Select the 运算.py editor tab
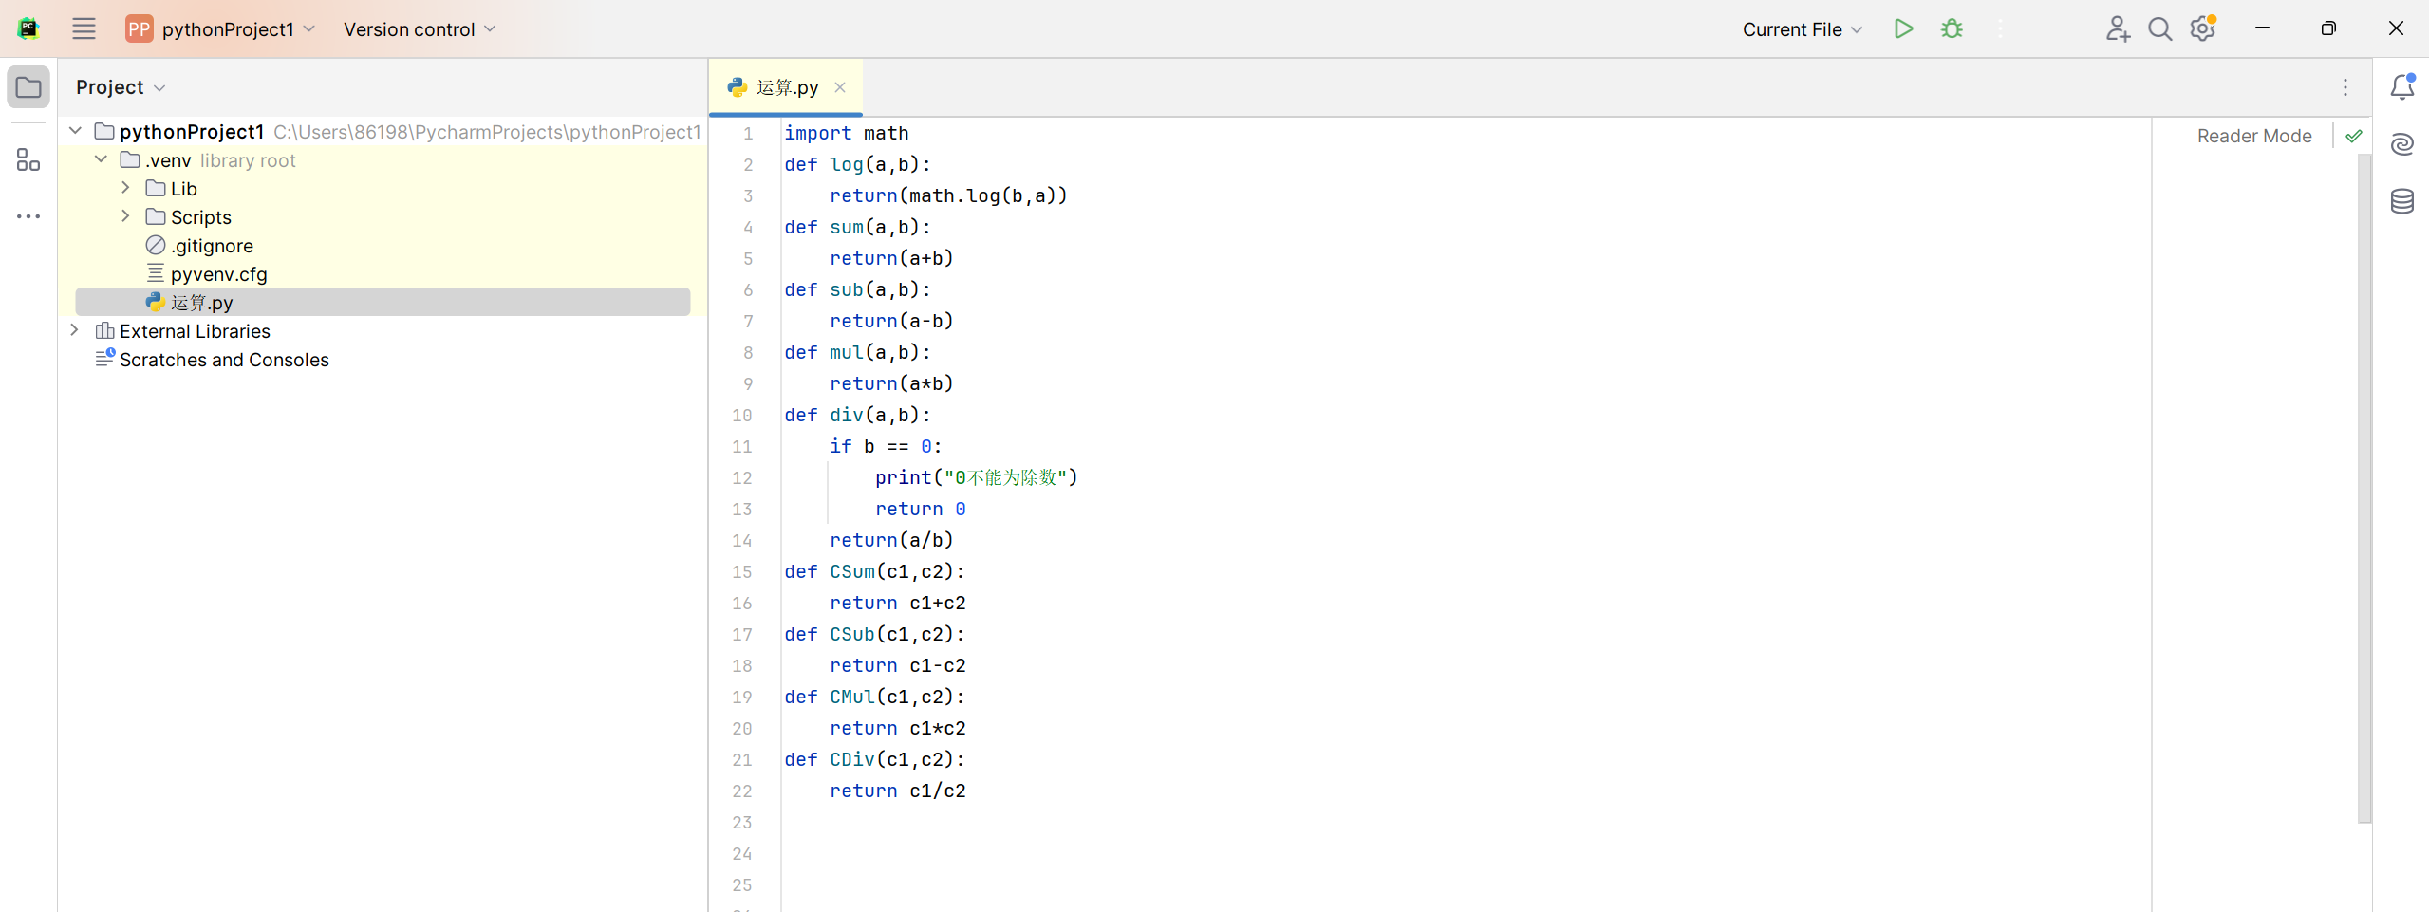2429x912 pixels. tap(786, 87)
